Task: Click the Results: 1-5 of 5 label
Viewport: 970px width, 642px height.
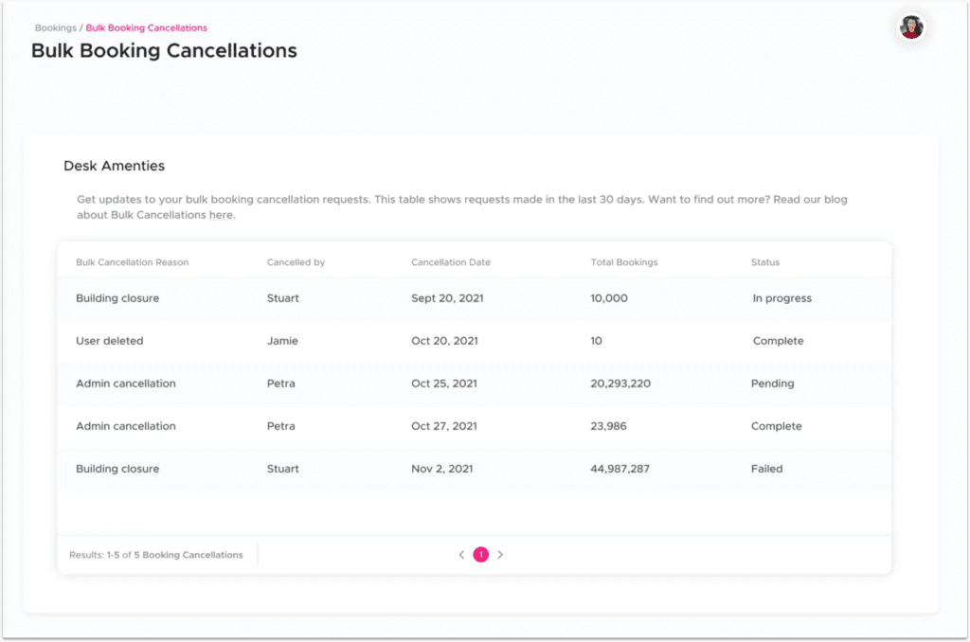Action: 157,555
